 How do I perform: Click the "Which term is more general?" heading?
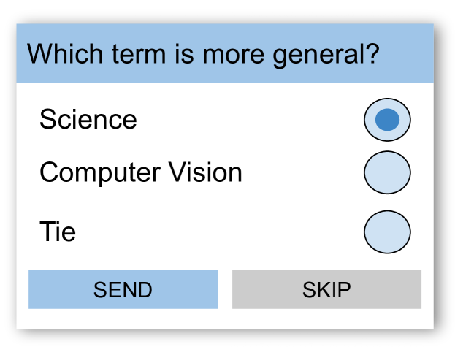(203, 54)
